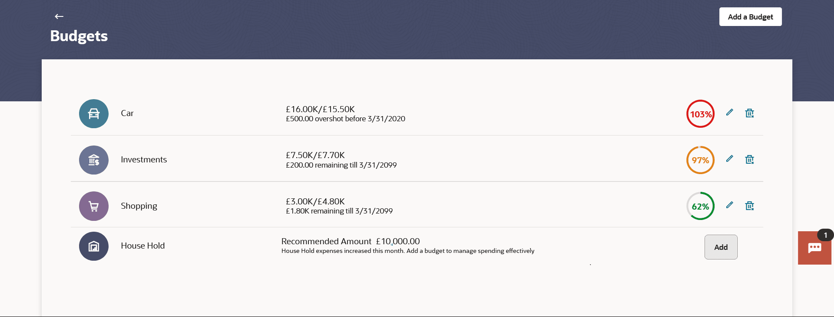834x317 pixels.
Task: Edit the Car budget with pencil icon
Action: click(x=729, y=113)
